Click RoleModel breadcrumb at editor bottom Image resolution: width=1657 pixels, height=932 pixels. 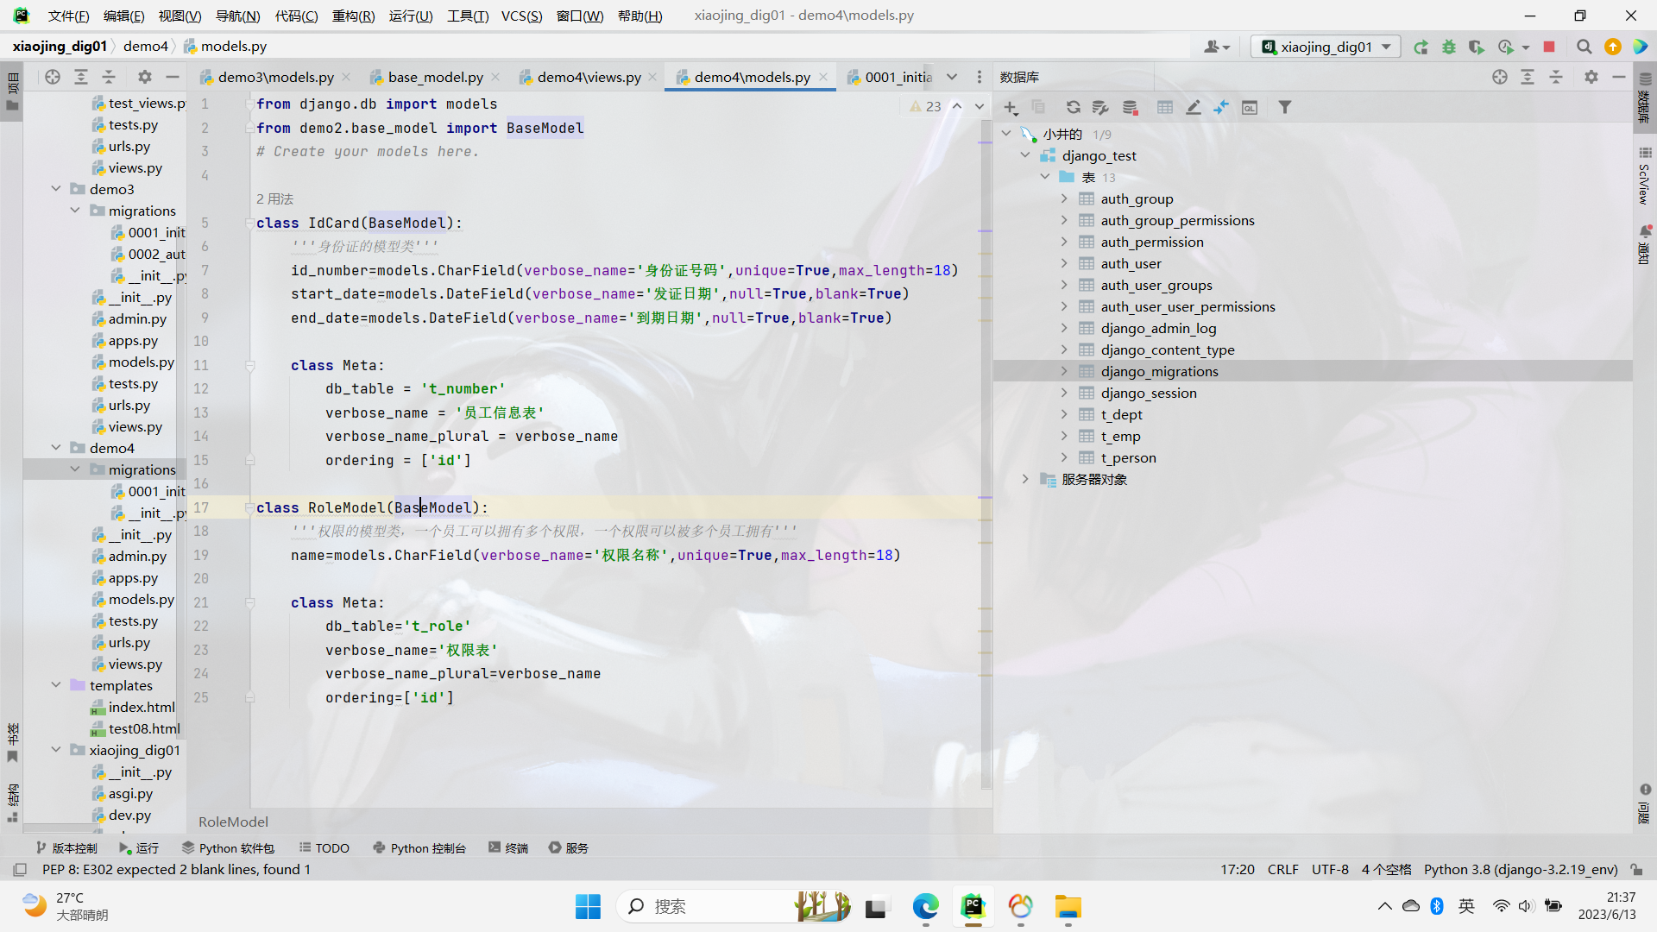(x=233, y=822)
